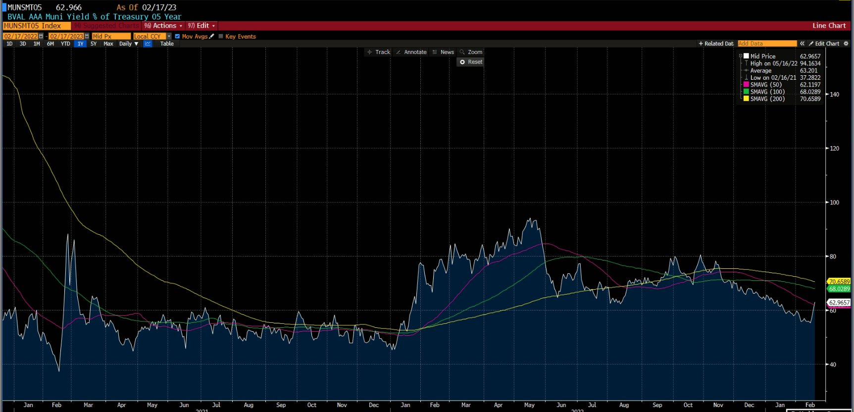Click the Line Chart title label
This screenshot has width=854, height=412.
[x=829, y=26]
